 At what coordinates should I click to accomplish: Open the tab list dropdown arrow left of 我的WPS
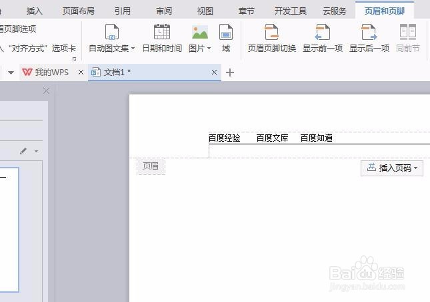tap(11, 73)
